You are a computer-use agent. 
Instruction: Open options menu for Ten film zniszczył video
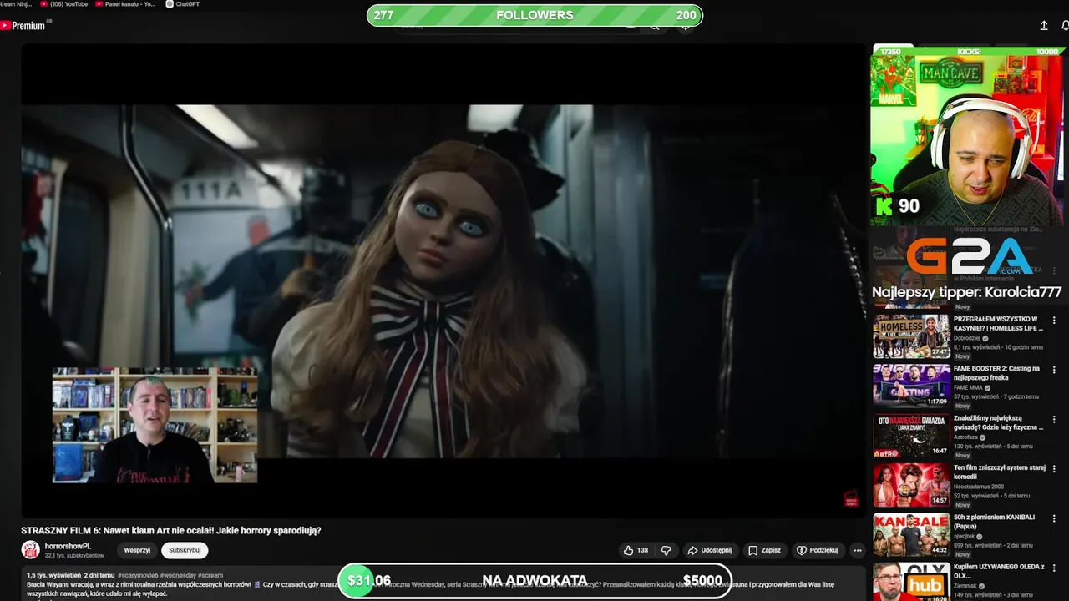[1054, 469]
